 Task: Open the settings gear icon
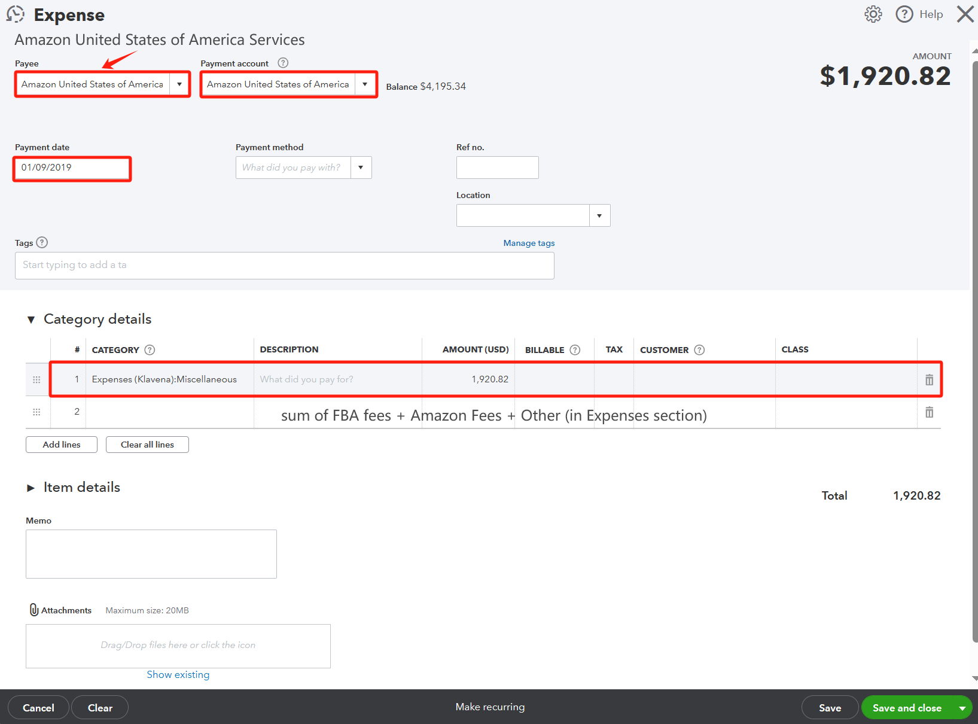[x=873, y=14]
